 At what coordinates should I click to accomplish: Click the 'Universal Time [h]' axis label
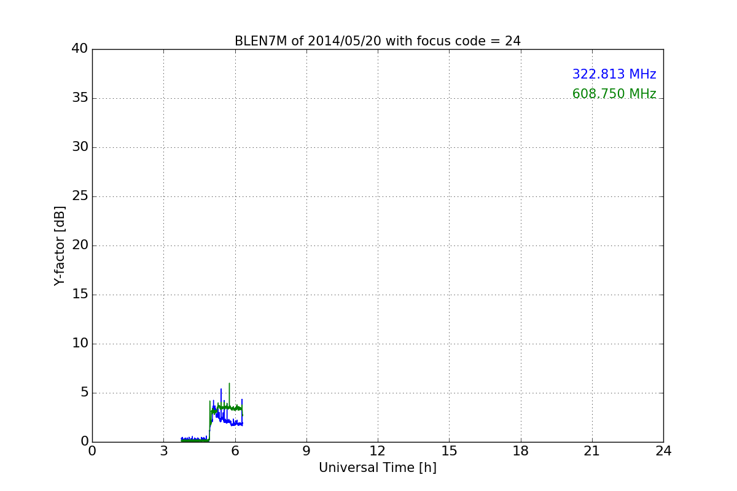coord(378,468)
